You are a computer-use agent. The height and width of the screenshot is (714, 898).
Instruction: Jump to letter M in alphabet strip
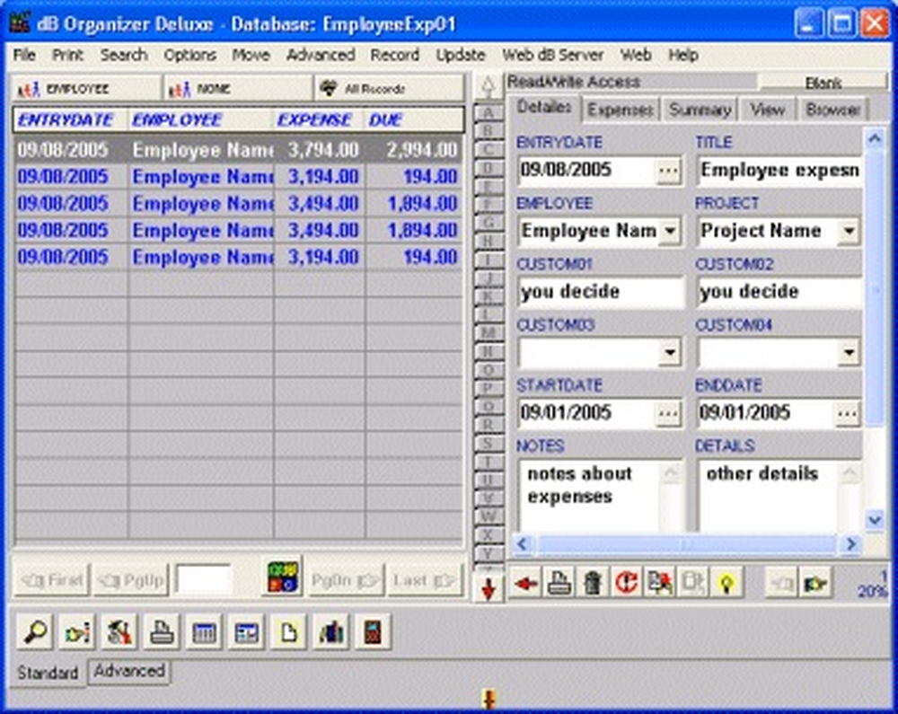[x=488, y=332]
